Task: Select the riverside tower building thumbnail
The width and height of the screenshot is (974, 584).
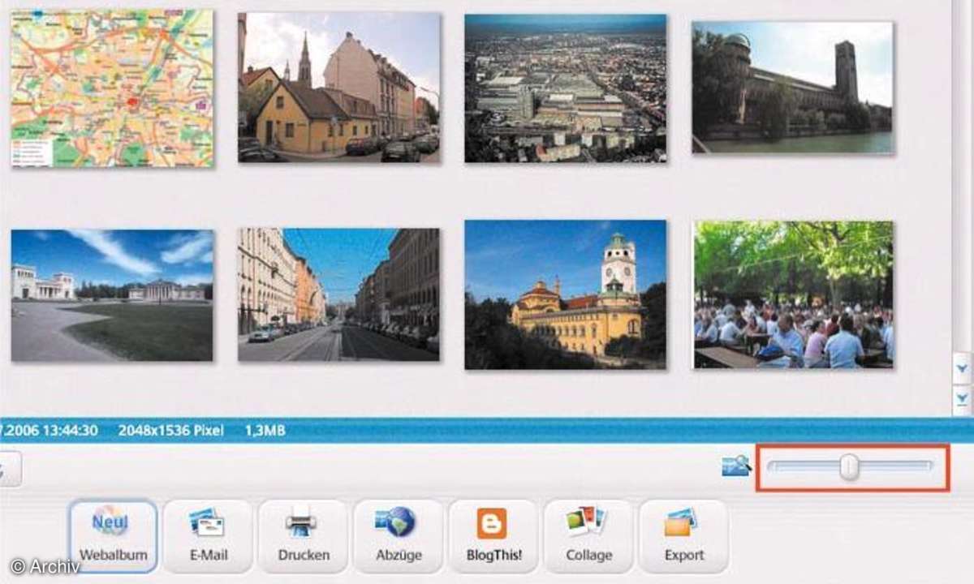Action: (x=792, y=88)
